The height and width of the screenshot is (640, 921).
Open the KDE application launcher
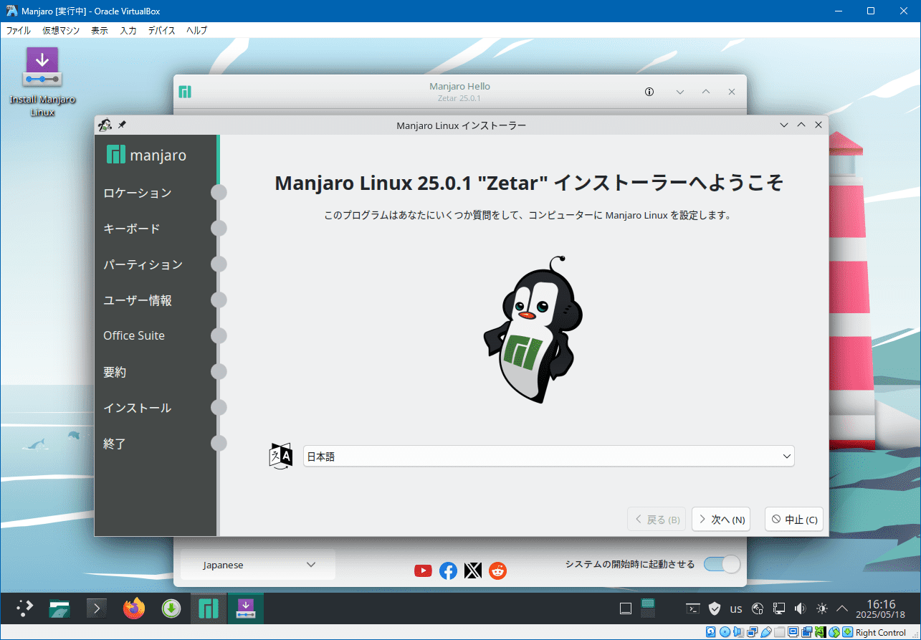[25, 609]
